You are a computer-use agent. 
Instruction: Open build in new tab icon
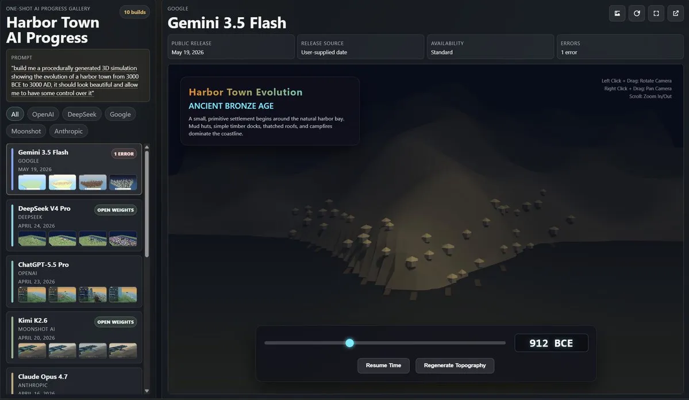(x=675, y=14)
